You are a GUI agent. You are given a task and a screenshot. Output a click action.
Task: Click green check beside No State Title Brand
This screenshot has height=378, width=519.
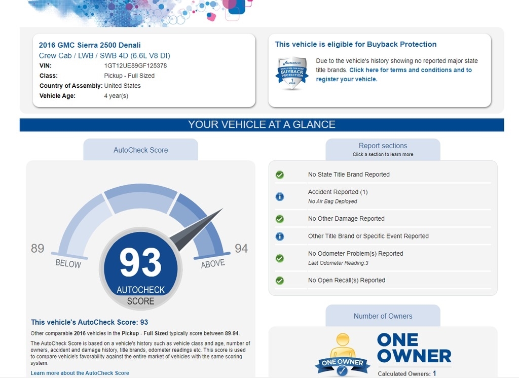tap(280, 175)
